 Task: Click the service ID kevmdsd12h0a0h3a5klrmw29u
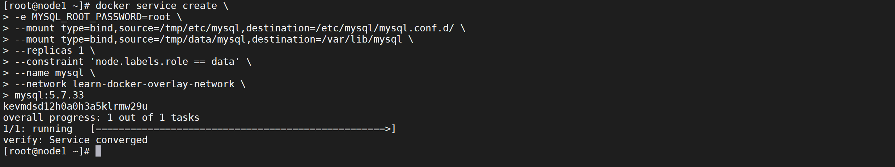pyautogui.click(x=75, y=106)
